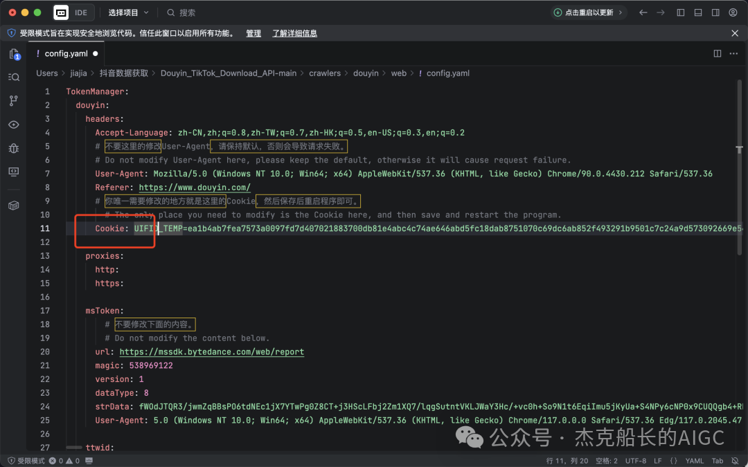Click the 受限模式 status bar item
748x467 pixels.
coord(26,461)
